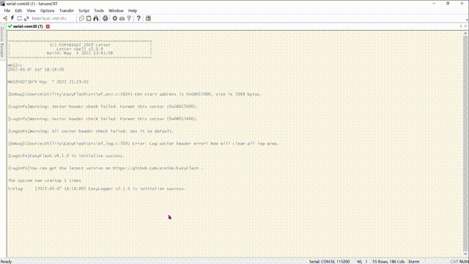Click the Quick Connect lightning icon
Screen dimensions: 469x264
pos(12,18)
